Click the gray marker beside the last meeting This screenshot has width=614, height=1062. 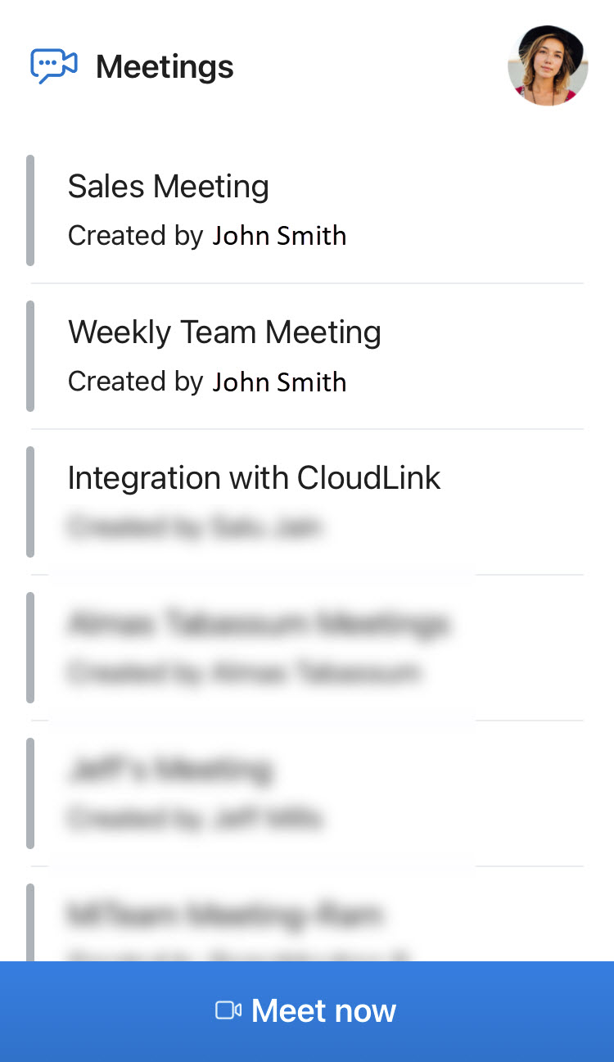[x=30, y=922]
